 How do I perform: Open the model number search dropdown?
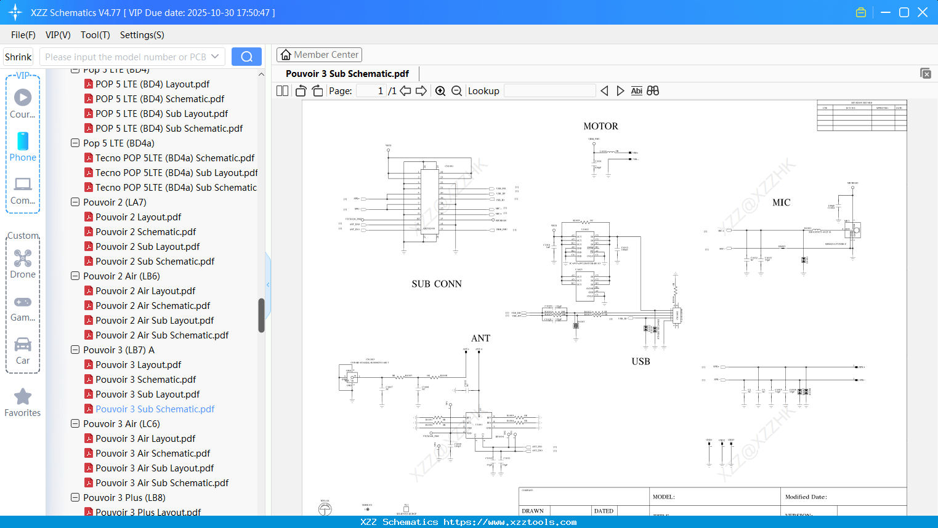(x=216, y=56)
